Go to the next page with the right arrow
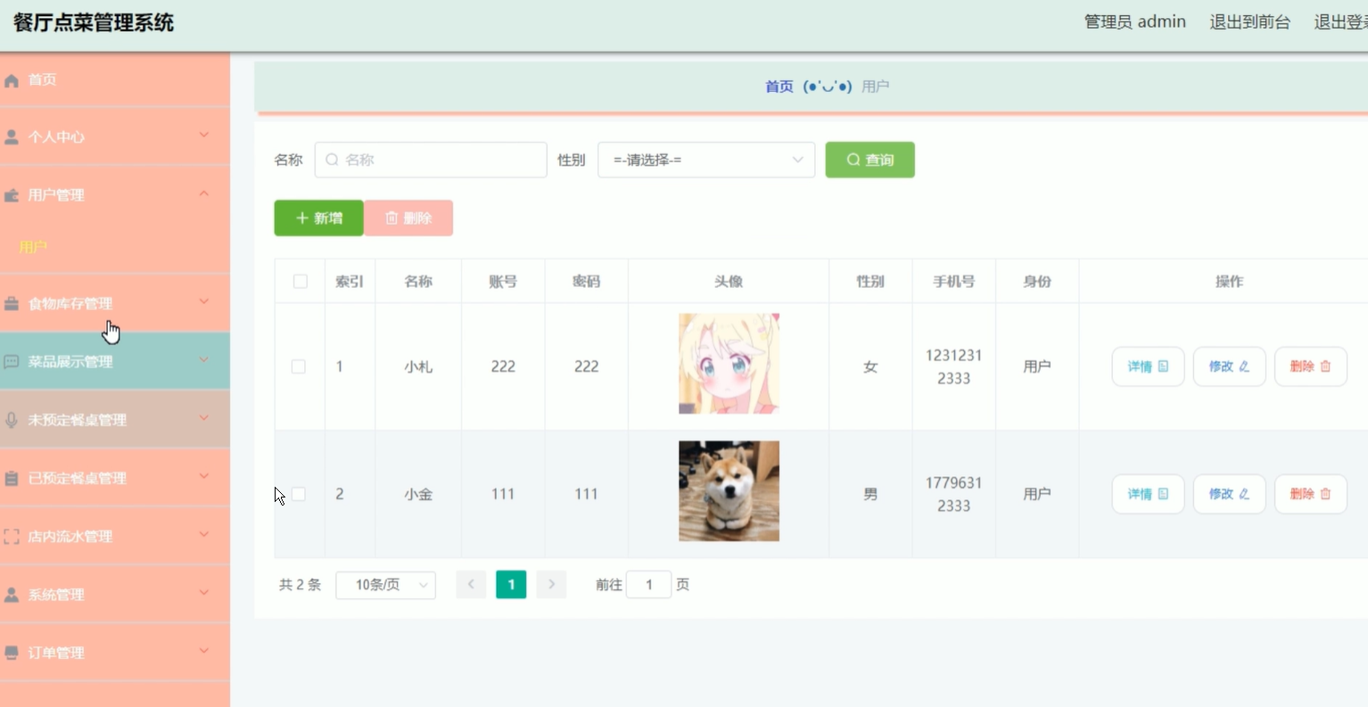Screen dimensions: 1368x707 click(x=551, y=585)
